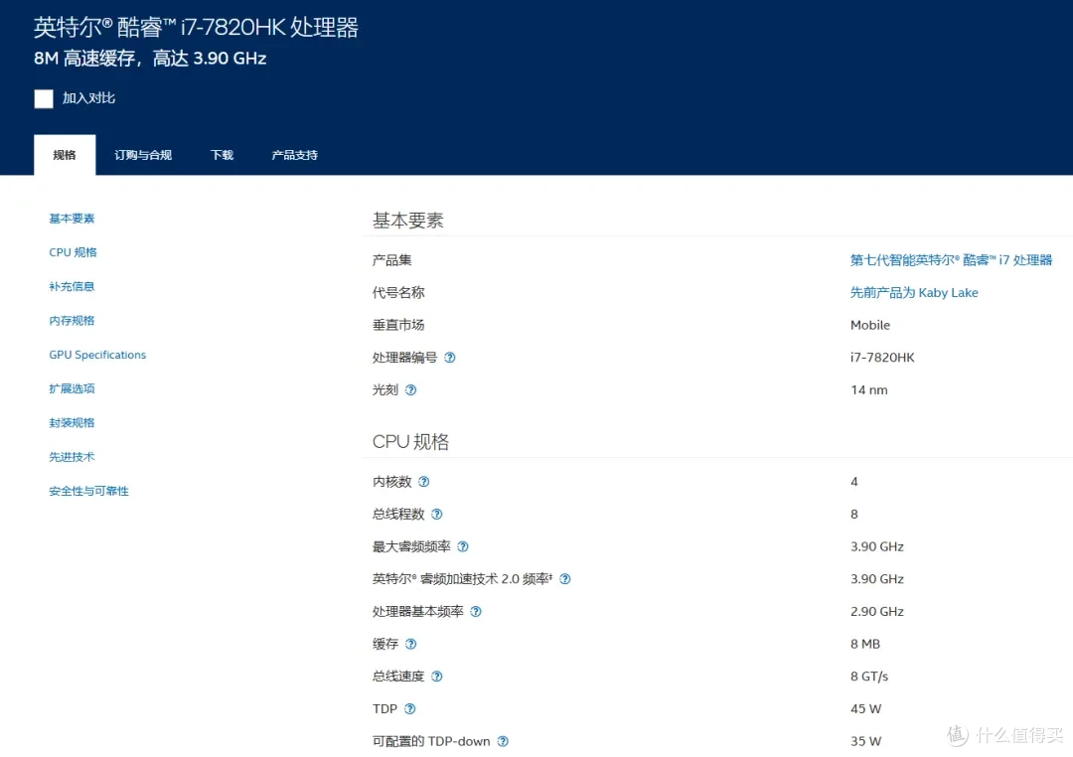This screenshot has width=1073, height=757.
Task: Tick the 加入对比 compare checkbox
Action: pos(44,98)
